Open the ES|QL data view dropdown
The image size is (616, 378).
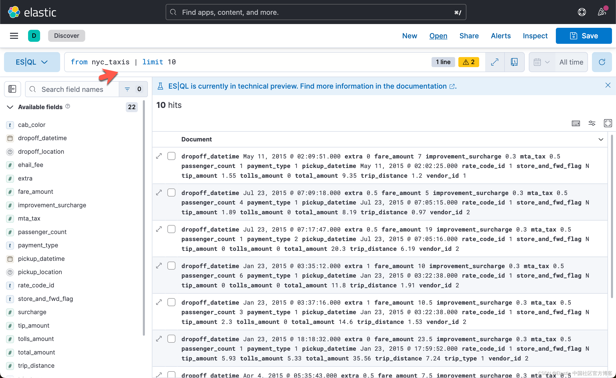[32, 62]
